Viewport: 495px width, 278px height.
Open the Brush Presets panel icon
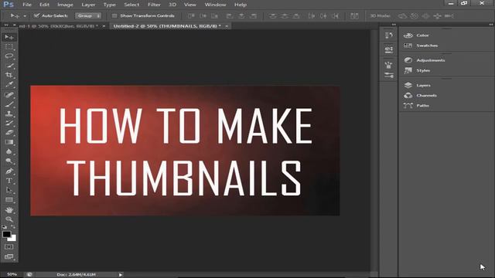click(389, 65)
